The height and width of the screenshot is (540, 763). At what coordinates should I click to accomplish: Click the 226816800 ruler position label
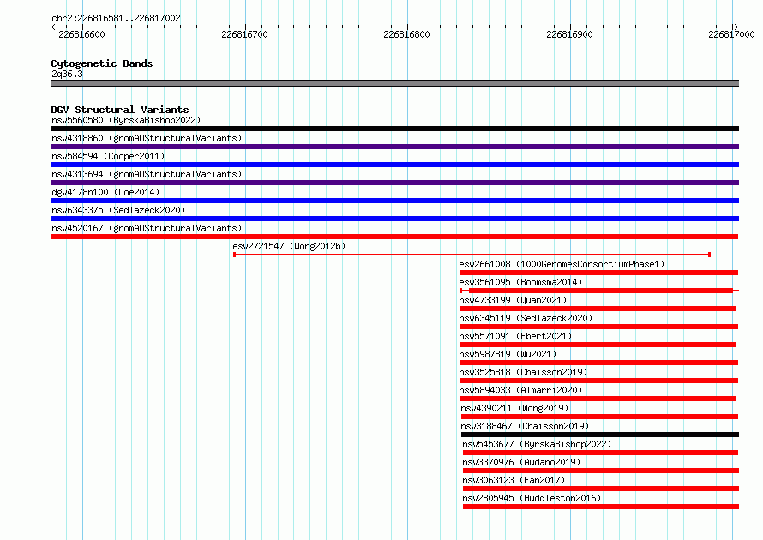[x=407, y=34]
